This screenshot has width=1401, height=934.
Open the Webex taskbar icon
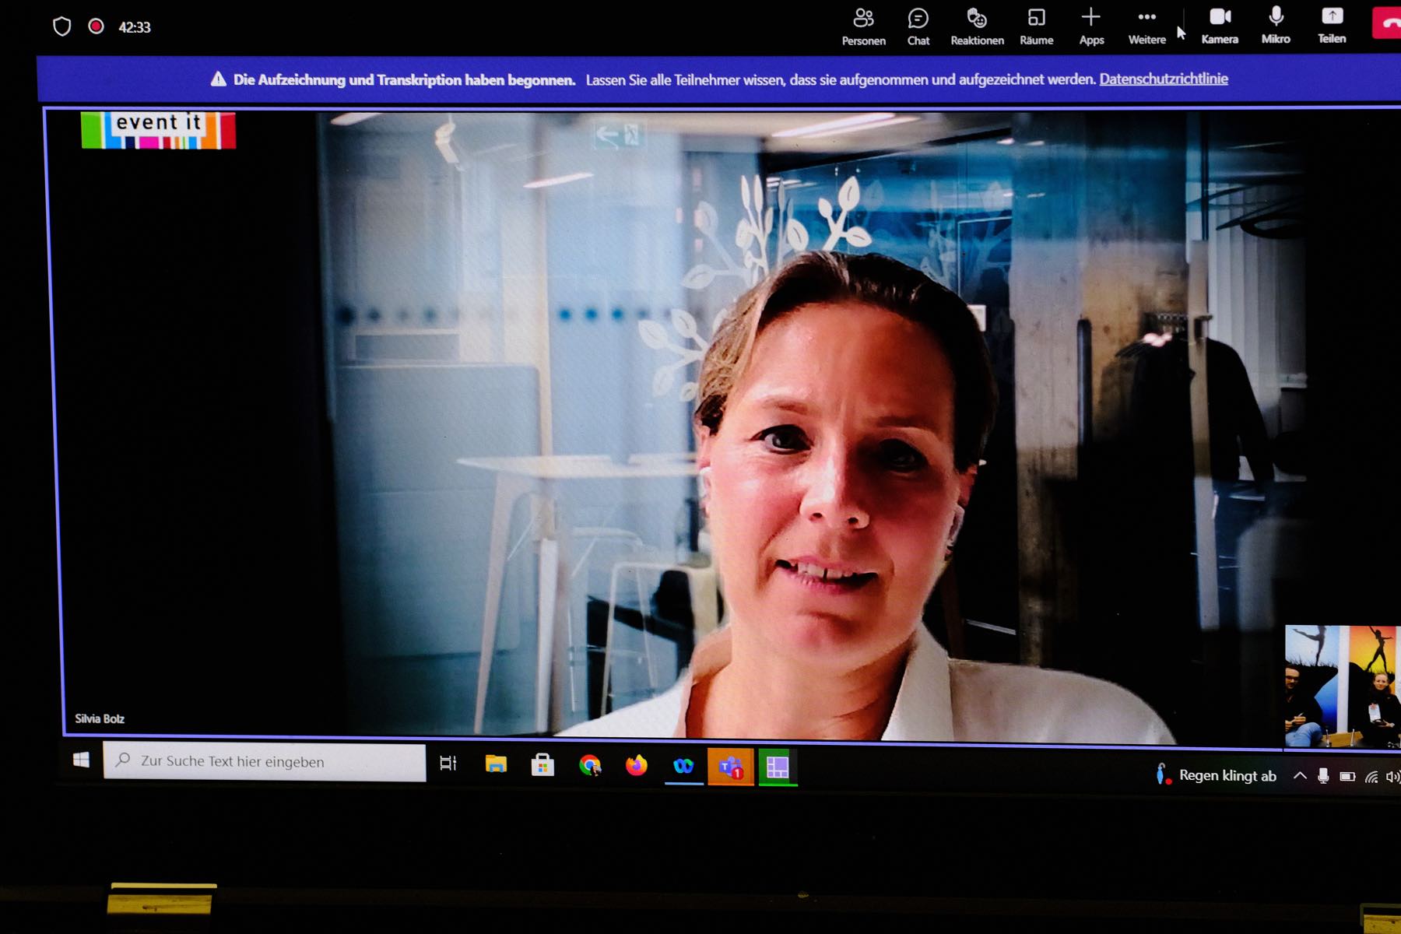[683, 767]
